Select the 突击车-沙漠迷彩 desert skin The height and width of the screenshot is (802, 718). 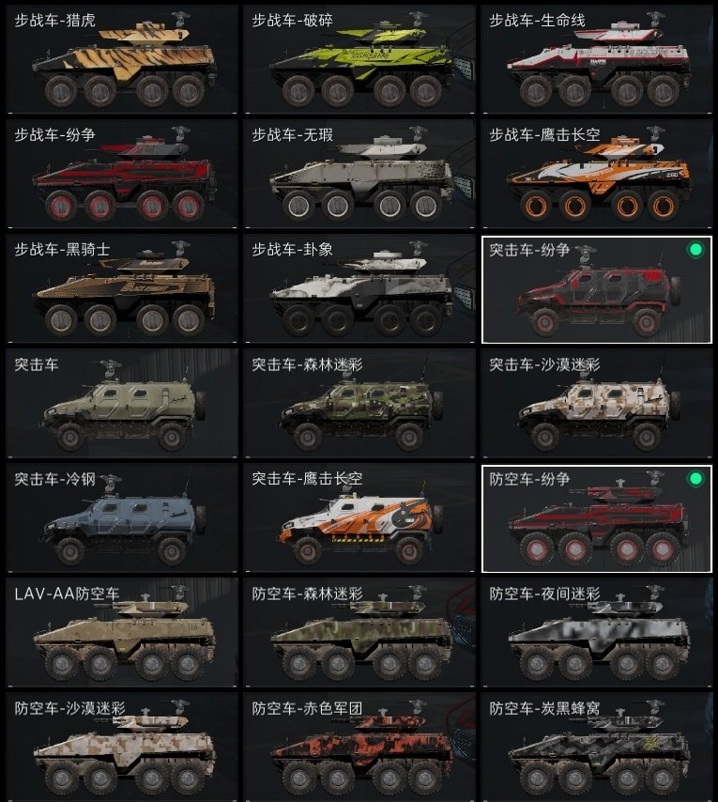596,404
